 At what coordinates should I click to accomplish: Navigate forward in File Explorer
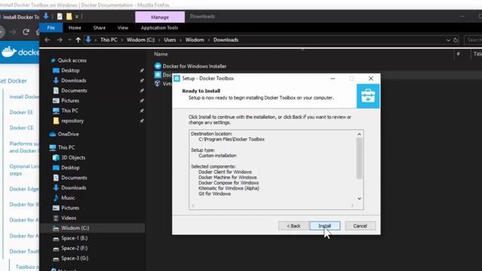pyautogui.click(x=59, y=40)
